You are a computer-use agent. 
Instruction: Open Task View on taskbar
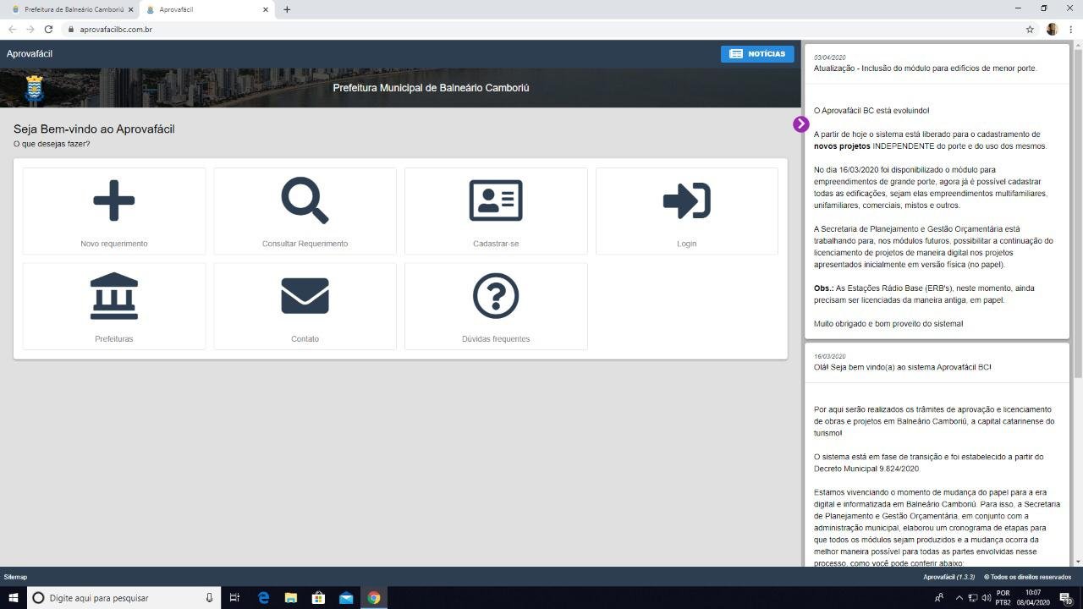pos(234,598)
